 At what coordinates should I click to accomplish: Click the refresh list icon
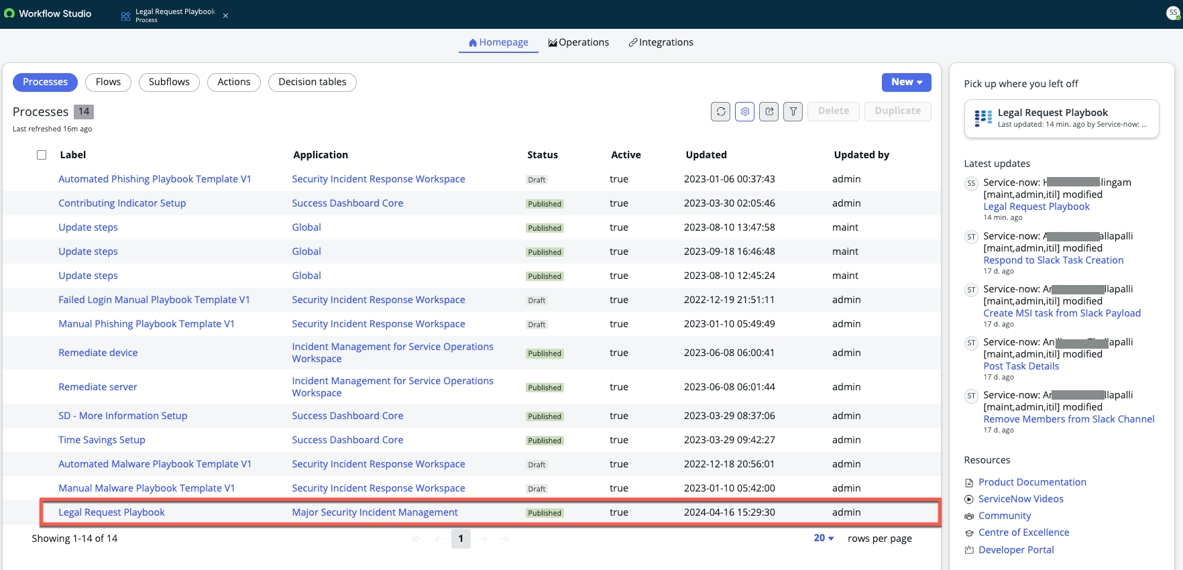pyautogui.click(x=721, y=111)
